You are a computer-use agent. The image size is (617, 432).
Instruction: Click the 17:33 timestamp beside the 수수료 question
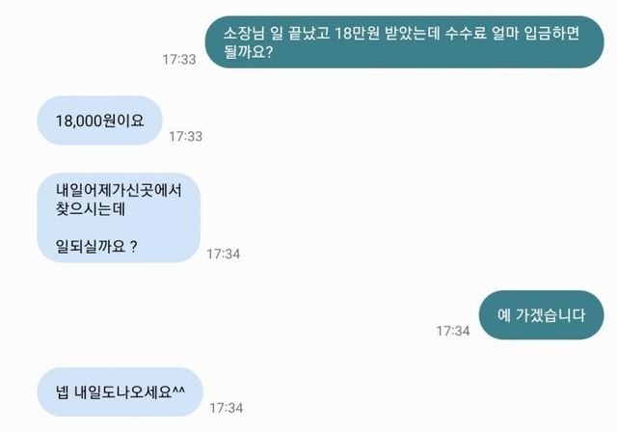pyautogui.click(x=179, y=60)
